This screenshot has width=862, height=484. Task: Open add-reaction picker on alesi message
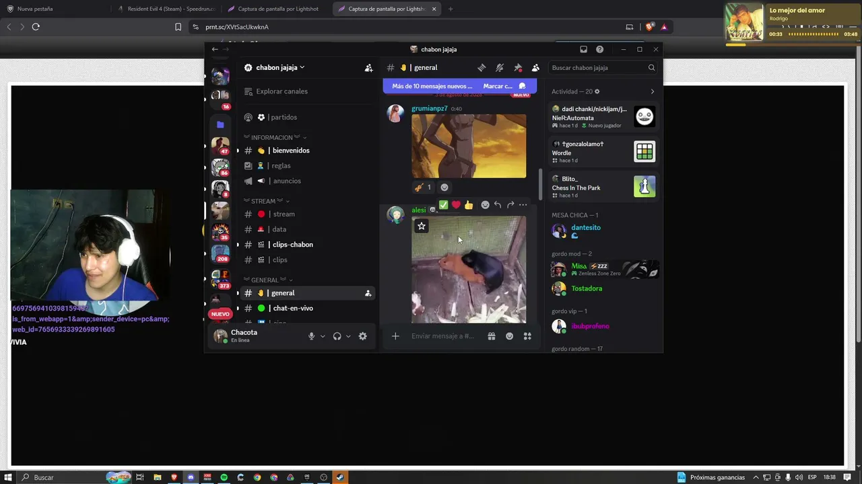(x=485, y=205)
